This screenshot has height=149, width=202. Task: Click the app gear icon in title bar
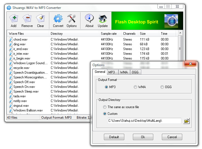9,8
